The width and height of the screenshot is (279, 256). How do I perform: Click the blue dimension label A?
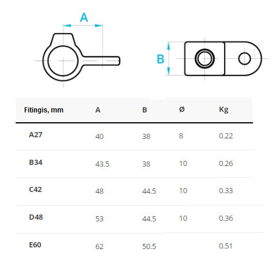[x=84, y=18]
